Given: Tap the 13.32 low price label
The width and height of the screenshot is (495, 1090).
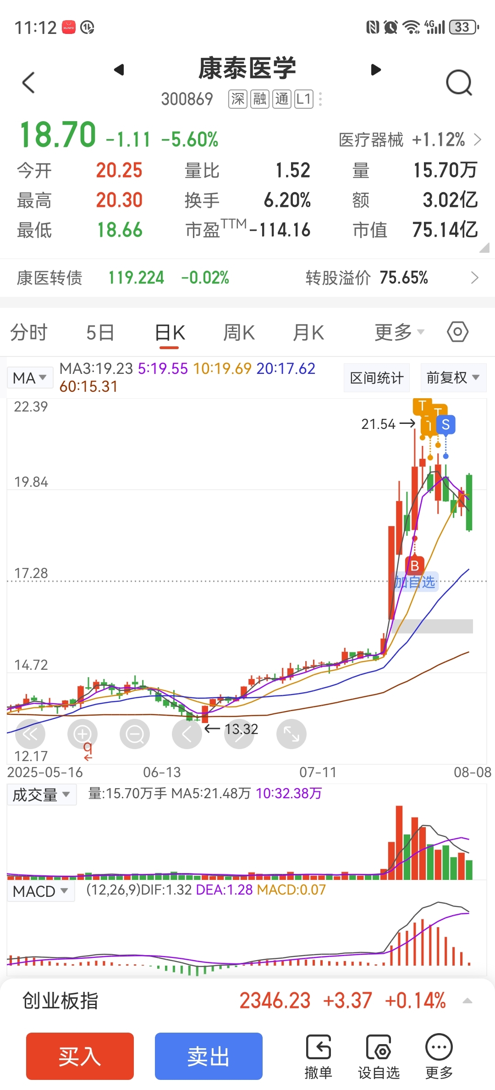Looking at the screenshot, I should pos(241,729).
